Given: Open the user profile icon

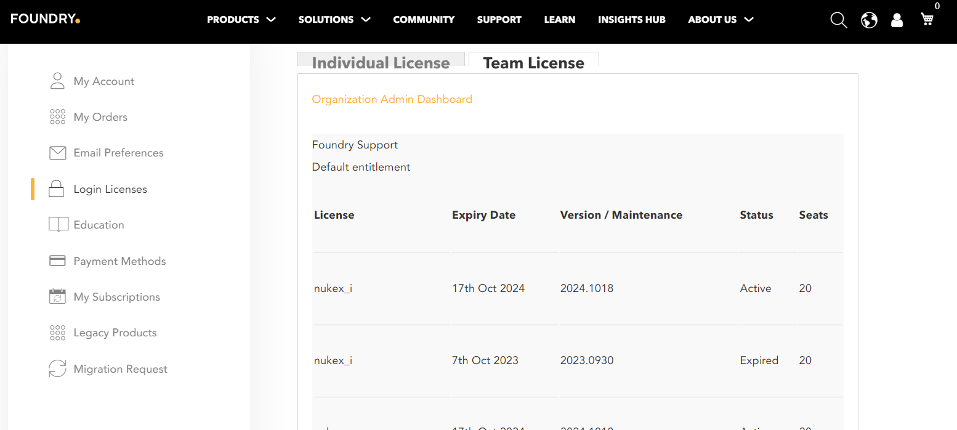Looking at the screenshot, I should pos(897,20).
